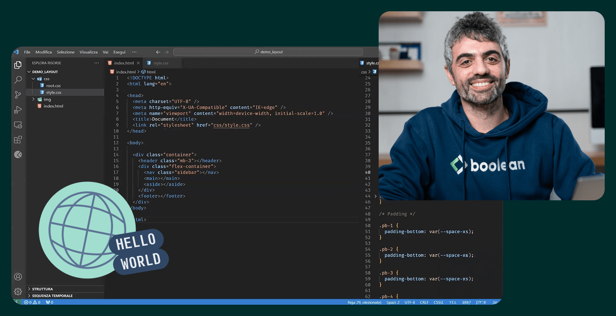Click UTF-8 encoding in the status bar

point(409,302)
